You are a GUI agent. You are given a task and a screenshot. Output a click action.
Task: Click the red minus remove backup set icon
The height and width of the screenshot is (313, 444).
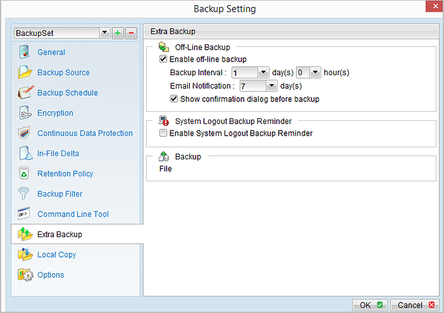pyautogui.click(x=131, y=33)
